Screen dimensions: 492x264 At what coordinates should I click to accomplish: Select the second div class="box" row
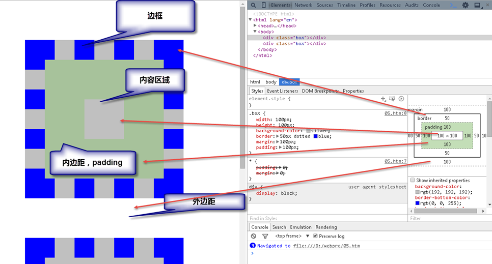click(x=370, y=44)
